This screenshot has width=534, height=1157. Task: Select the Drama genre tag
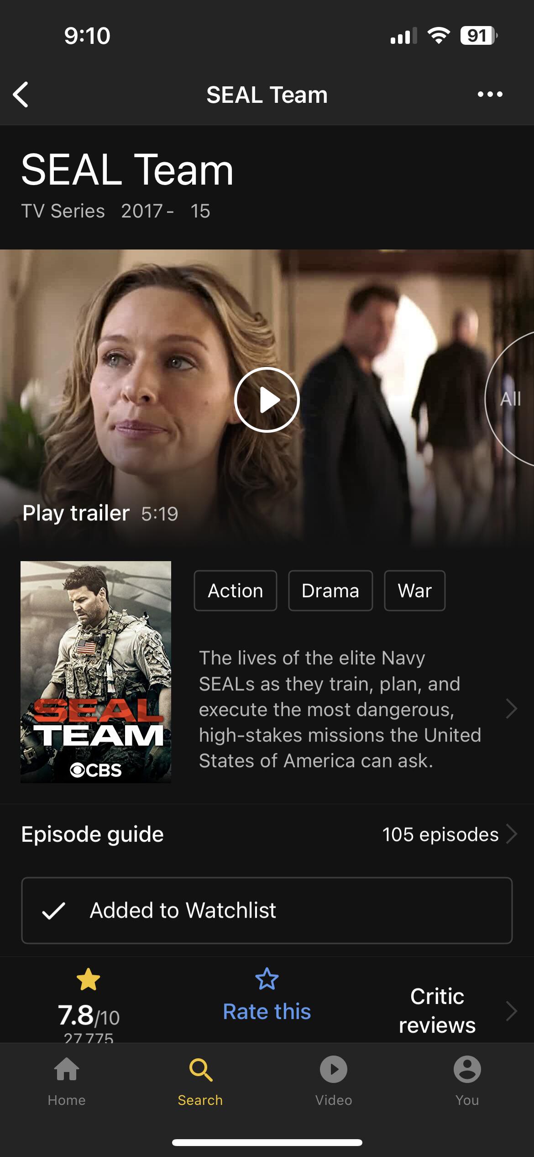click(330, 590)
